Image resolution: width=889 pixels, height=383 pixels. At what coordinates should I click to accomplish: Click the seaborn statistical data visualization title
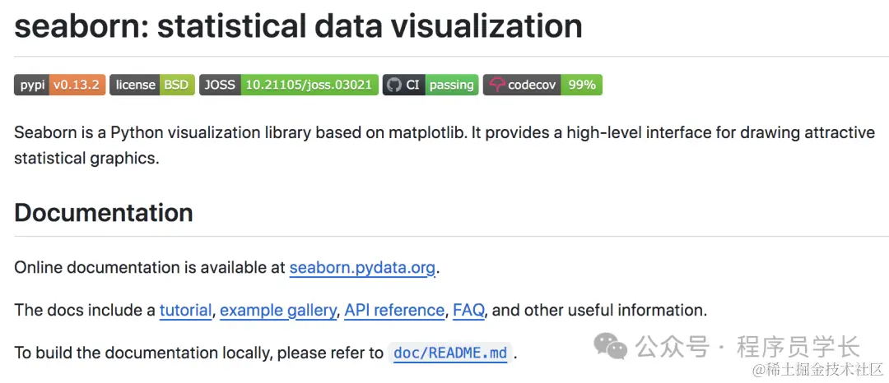(x=298, y=26)
